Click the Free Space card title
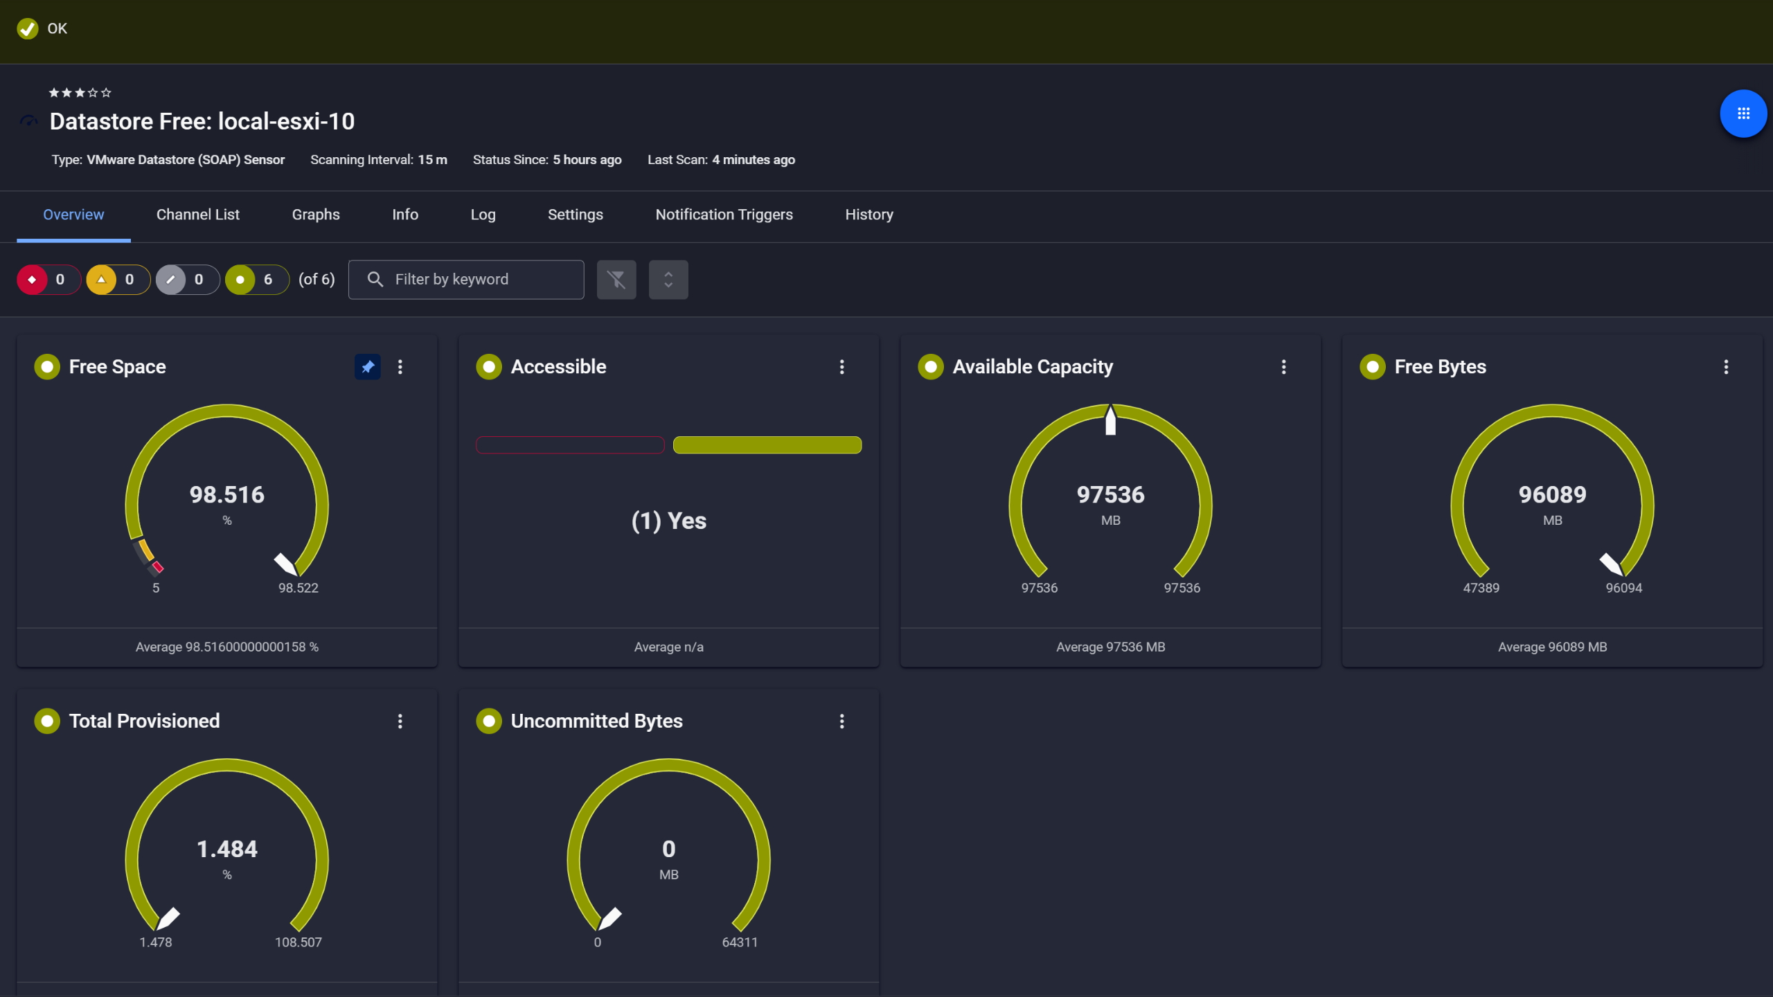Viewport: 1773px width, 997px height. pos(118,366)
